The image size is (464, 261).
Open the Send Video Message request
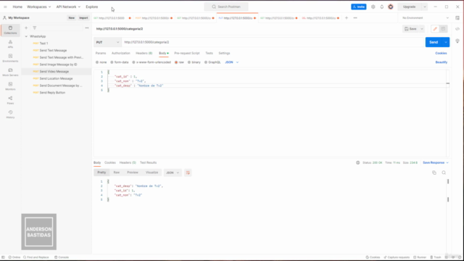(x=57, y=72)
